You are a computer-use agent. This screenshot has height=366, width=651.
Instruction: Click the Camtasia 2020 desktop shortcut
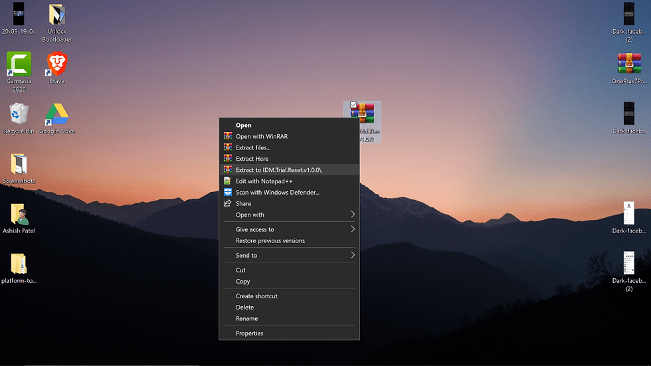click(x=19, y=64)
